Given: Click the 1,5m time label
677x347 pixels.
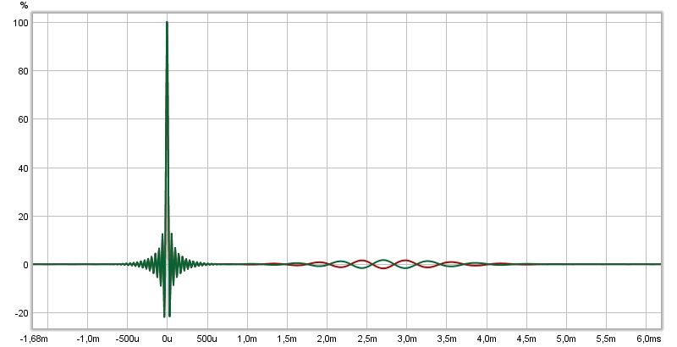Looking at the screenshot, I should tap(287, 339).
